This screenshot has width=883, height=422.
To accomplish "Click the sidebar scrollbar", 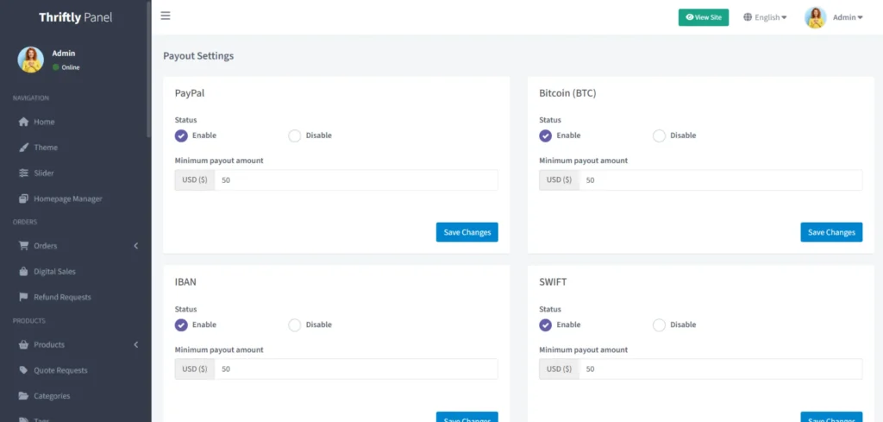I will [x=149, y=69].
